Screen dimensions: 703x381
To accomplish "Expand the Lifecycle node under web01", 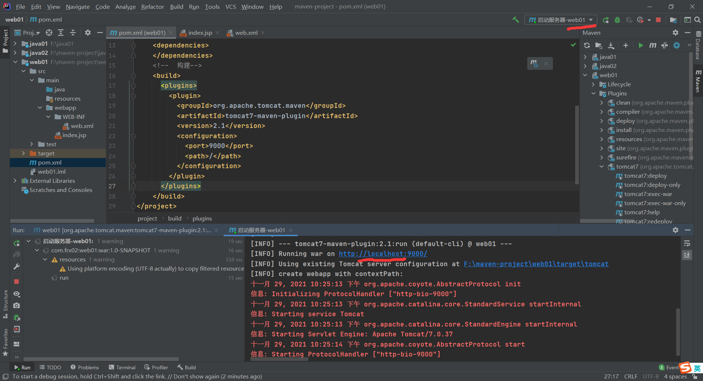I will tap(594, 84).
